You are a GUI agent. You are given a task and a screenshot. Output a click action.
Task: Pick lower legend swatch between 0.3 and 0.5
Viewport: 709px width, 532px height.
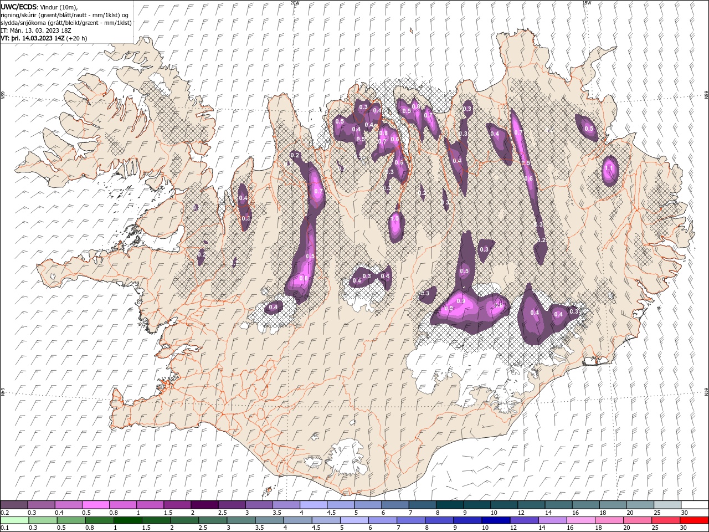[x=43, y=520]
